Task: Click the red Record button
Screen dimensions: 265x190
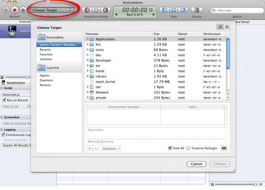Action: click(15, 10)
